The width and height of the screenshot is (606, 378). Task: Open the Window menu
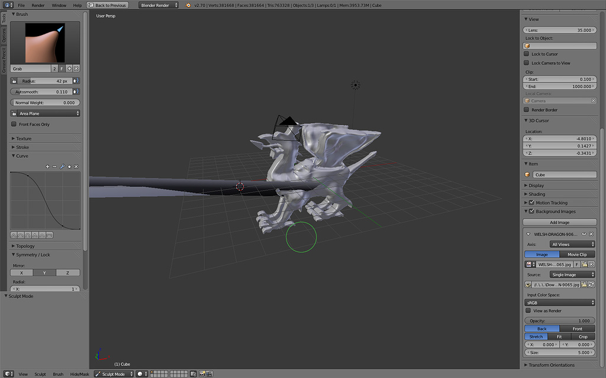(x=59, y=5)
